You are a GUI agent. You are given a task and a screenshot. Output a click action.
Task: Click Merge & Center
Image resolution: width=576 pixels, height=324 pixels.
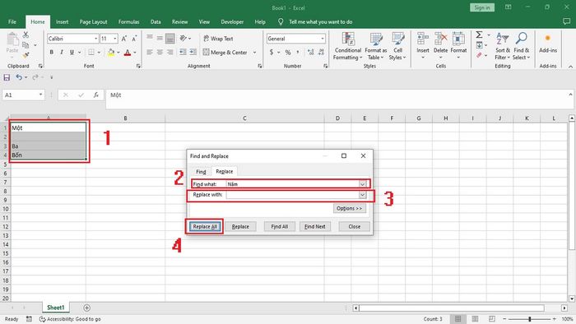225,53
